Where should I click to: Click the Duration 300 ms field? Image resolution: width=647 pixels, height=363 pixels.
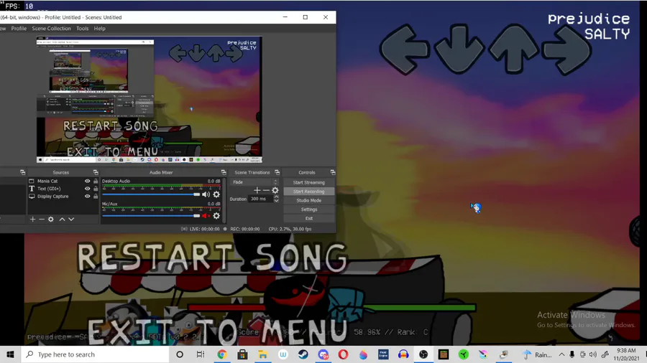pyautogui.click(x=261, y=199)
